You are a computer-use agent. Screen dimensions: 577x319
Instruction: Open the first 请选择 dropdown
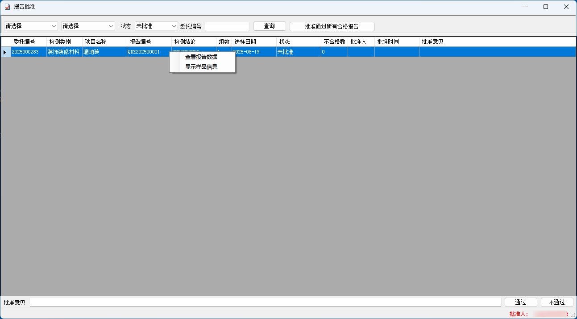(31, 26)
